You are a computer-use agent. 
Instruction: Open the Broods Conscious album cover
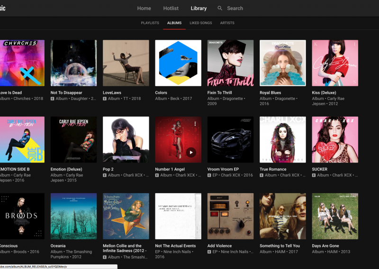pyautogui.click(x=22, y=216)
